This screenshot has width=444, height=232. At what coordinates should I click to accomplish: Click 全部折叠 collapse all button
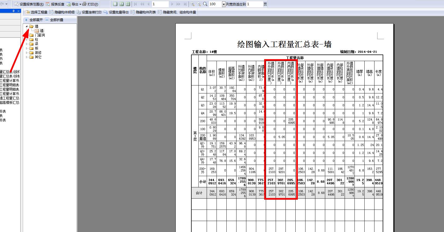[x=54, y=20]
